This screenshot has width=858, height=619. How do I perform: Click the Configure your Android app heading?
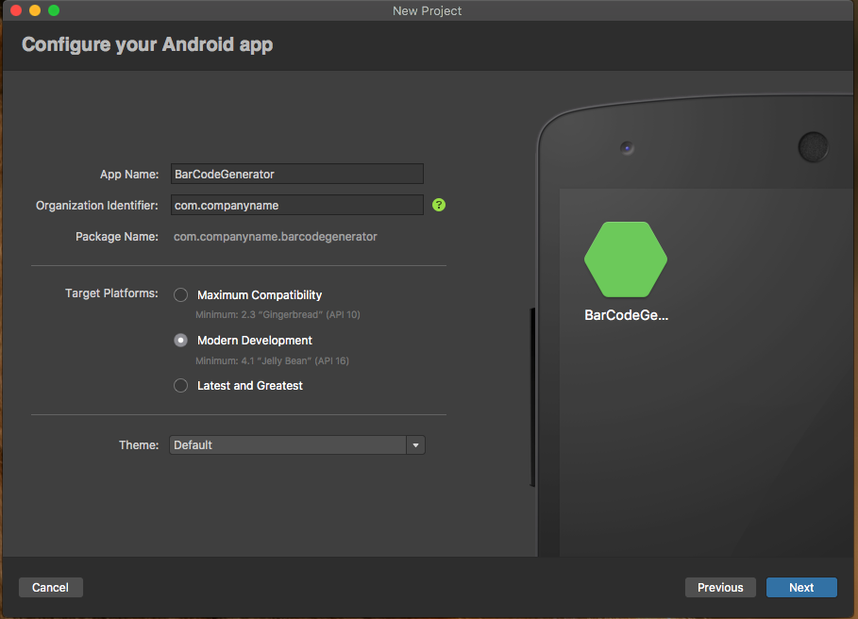pos(147,44)
